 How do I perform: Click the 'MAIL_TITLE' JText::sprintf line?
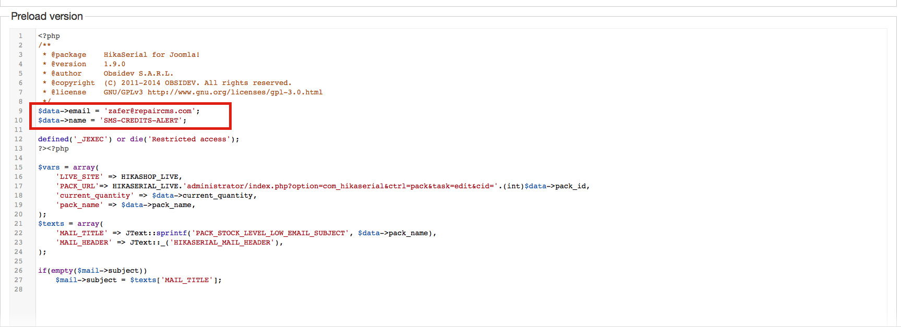click(246, 233)
